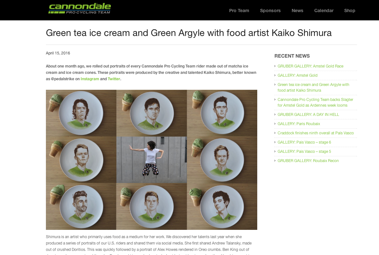Click the Cannondale Pro Cycling Team logo
Image resolution: width=379 pixels, height=255 pixels.
pyautogui.click(x=79, y=9)
